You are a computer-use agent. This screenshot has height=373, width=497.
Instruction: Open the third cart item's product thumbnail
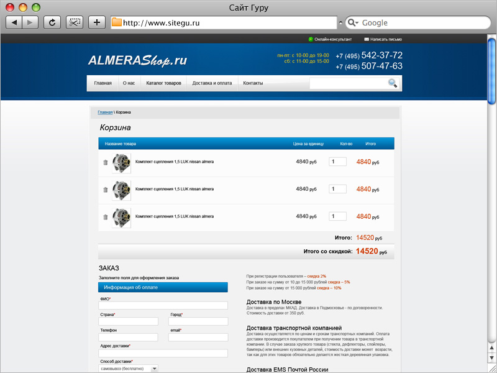[121, 218]
